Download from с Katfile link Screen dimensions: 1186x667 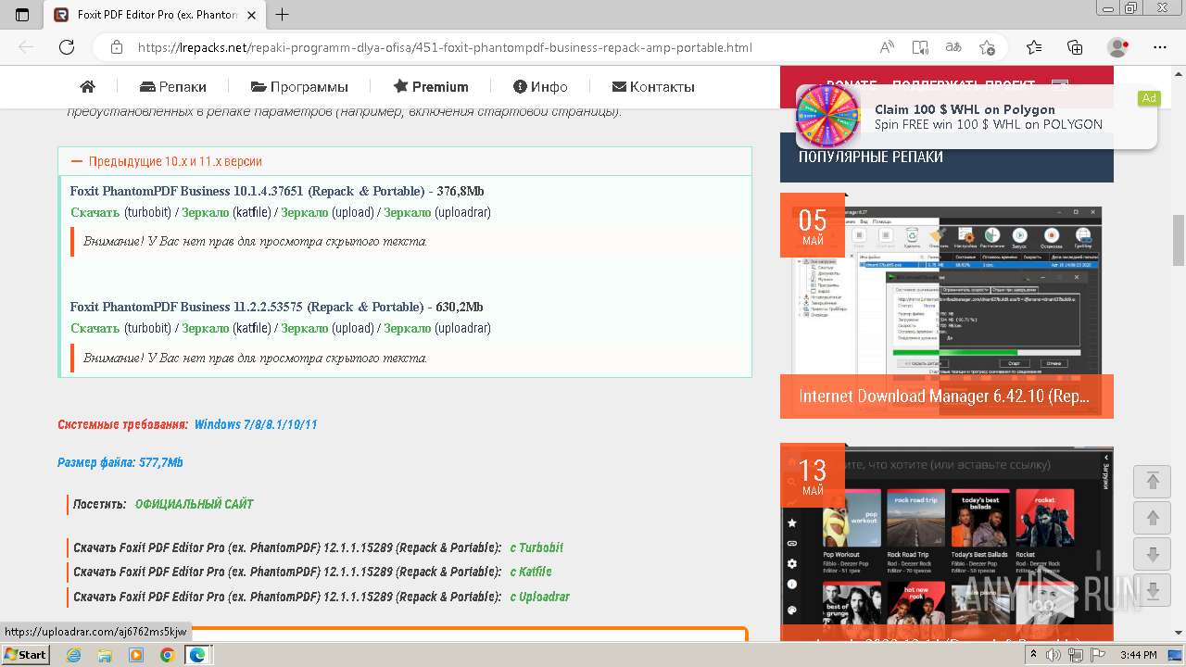point(531,572)
